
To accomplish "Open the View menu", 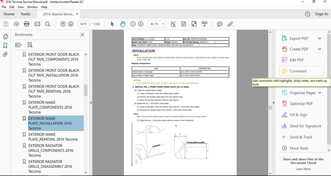I will click(x=21, y=7).
